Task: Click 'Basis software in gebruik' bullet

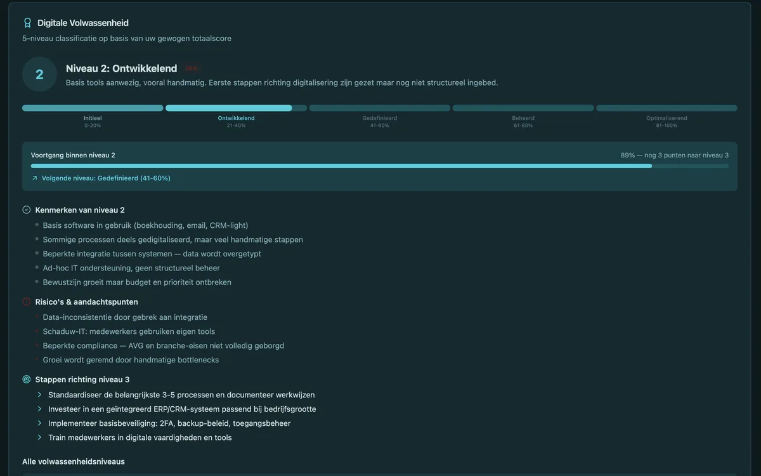Action: [145, 225]
